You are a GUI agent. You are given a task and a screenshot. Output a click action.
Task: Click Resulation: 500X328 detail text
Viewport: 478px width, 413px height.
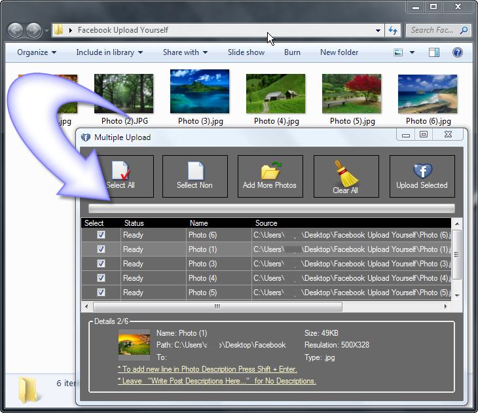(337, 345)
